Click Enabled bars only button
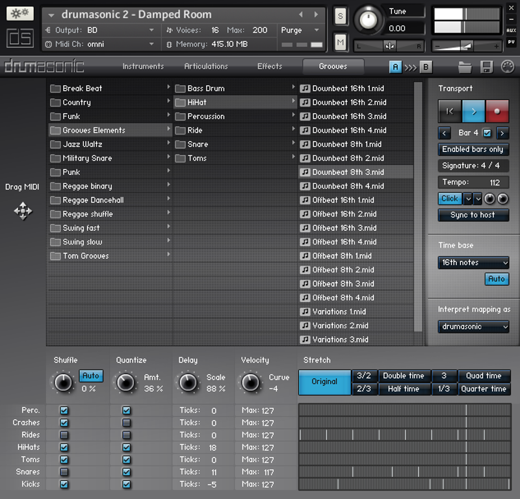The width and height of the screenshot is (520, 499). tap(473, 149)
